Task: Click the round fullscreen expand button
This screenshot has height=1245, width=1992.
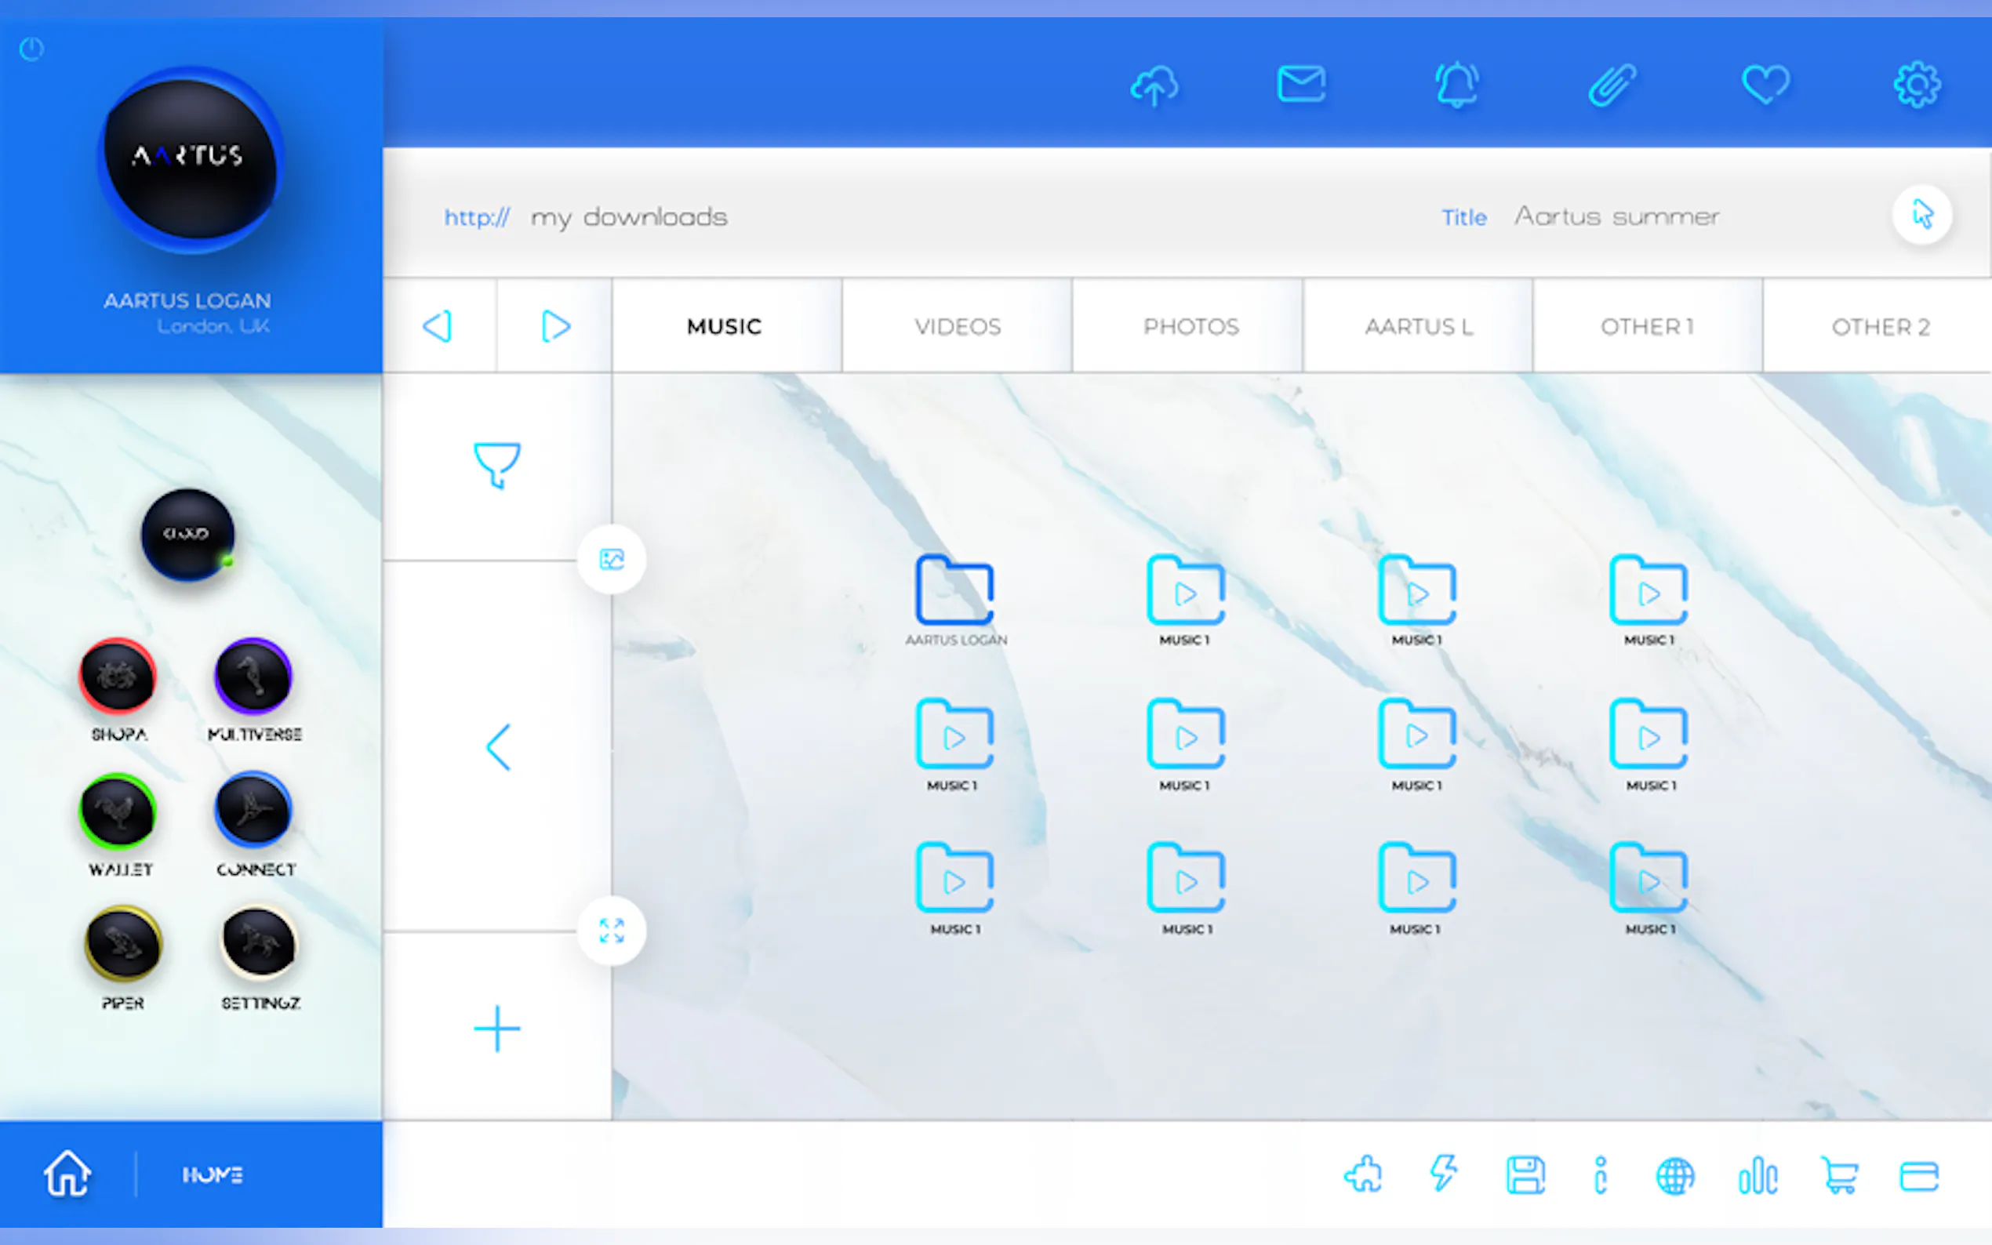Action: (x=612, y=931)
